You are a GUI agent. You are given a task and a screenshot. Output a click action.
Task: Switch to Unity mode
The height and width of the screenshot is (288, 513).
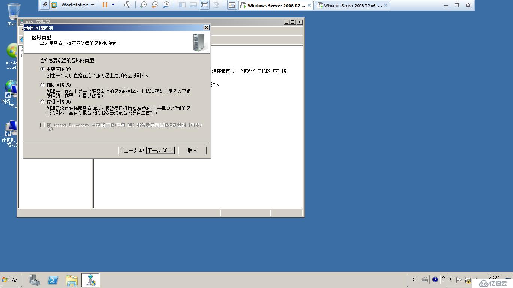point(216,5)
